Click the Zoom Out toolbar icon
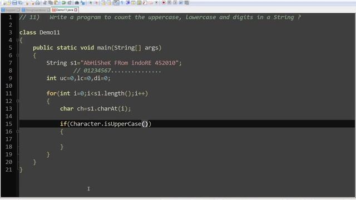356x200 pixels. (96, 3)
